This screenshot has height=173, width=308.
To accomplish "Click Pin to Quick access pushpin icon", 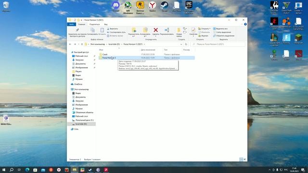I will tap(77, 30).
